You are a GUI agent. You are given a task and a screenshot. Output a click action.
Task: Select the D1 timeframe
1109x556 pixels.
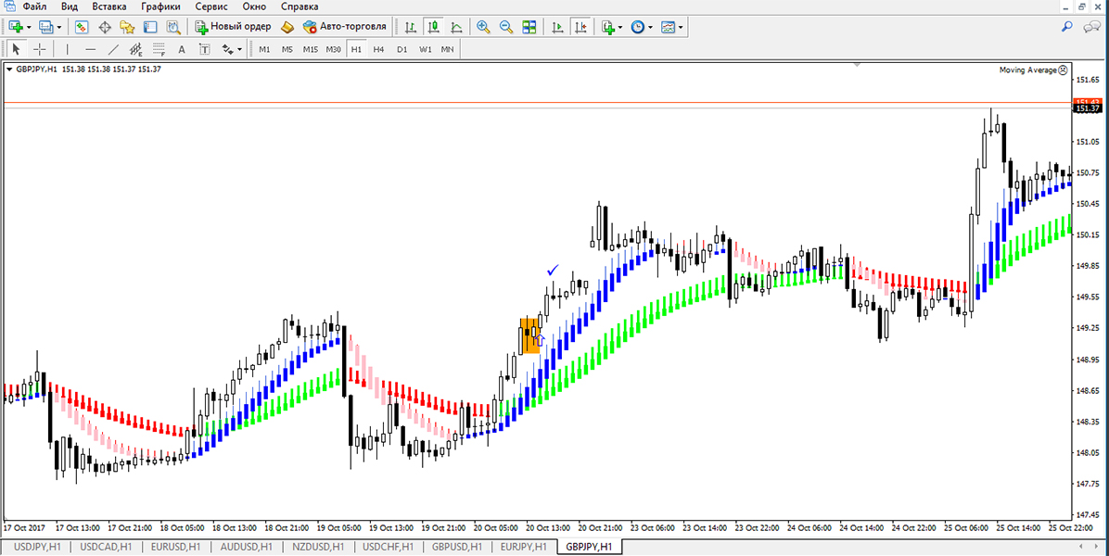(x=402, y=49)
